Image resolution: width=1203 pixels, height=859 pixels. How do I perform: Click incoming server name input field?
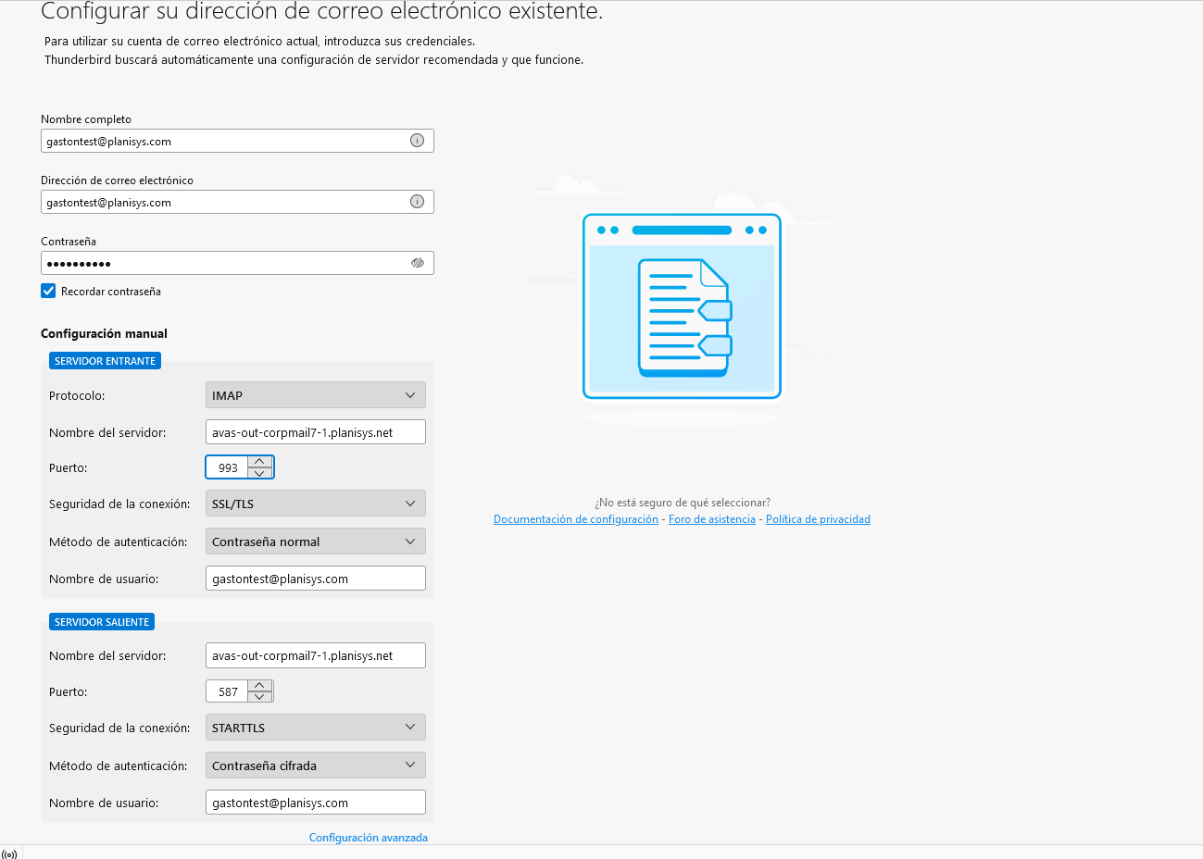[315, 432]
